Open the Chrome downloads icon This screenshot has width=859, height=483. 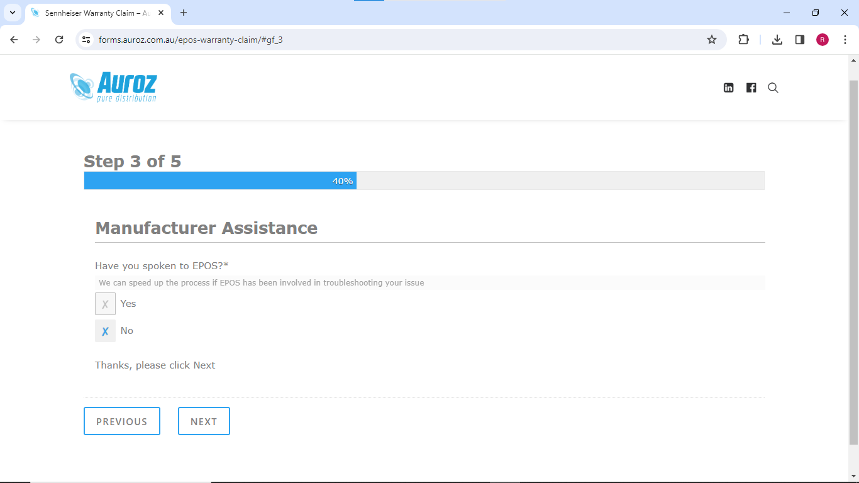(777, 40)
